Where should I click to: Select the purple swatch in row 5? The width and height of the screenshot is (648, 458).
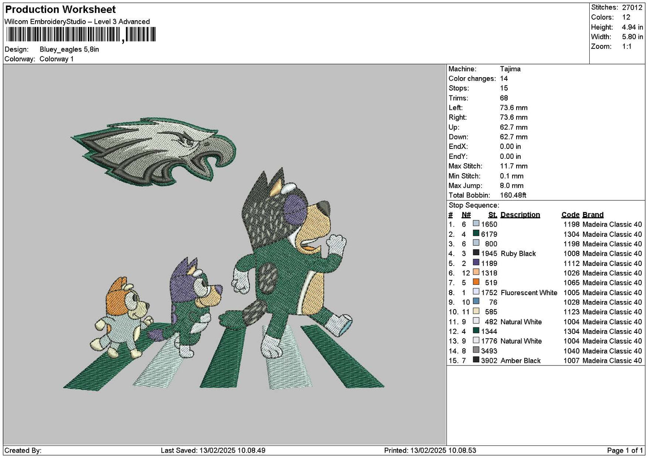click(476, 262)
